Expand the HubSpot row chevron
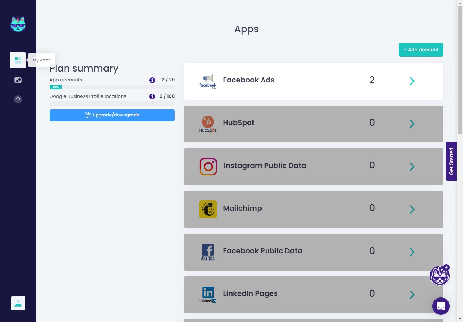The width and height of the screenshot is (463, 322). pyautogui.click(x=412, y=124)
